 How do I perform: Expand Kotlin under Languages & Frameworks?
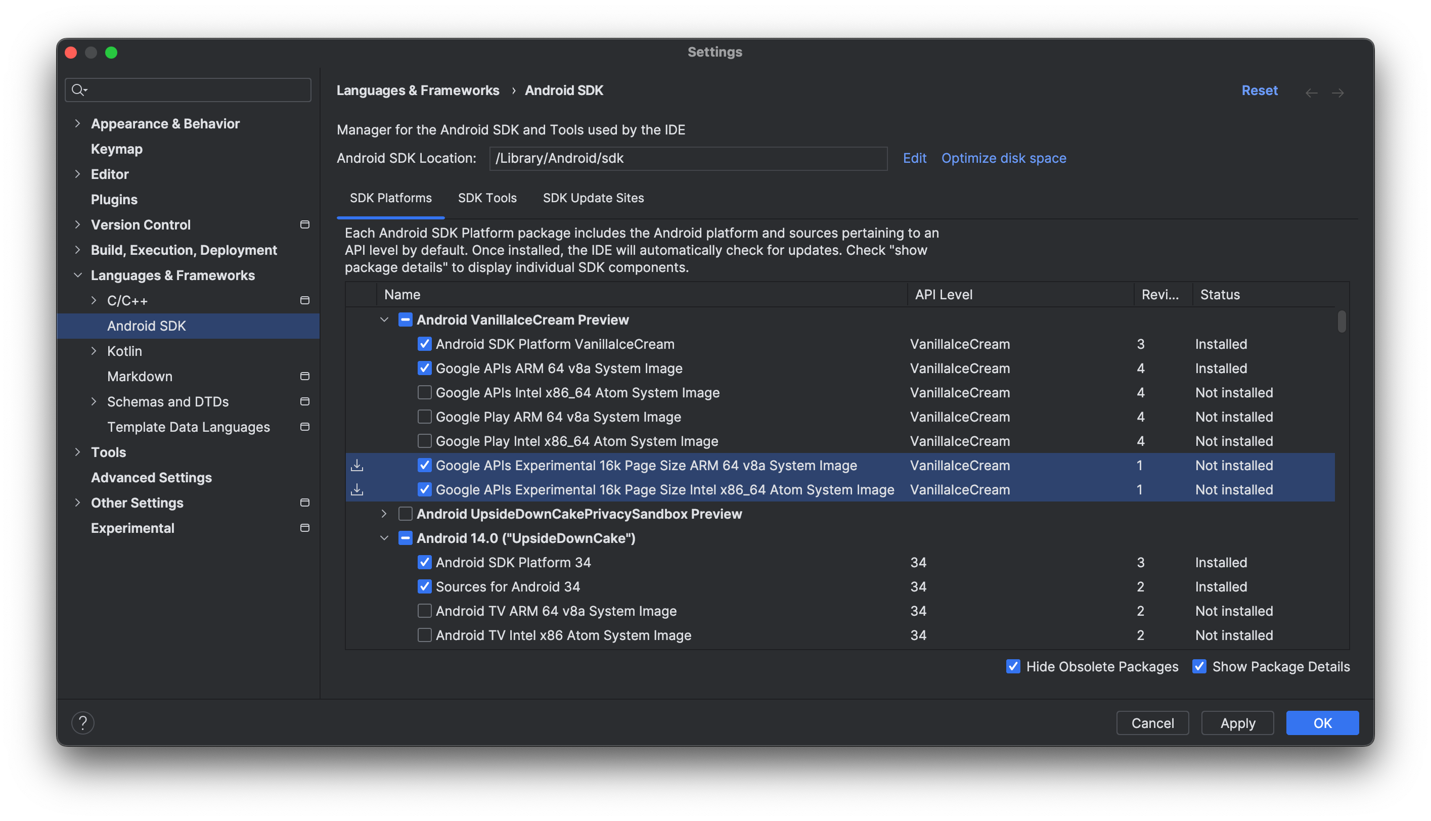[x=94, y=351]
